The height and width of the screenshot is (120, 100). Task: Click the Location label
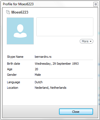coord(12,88)
